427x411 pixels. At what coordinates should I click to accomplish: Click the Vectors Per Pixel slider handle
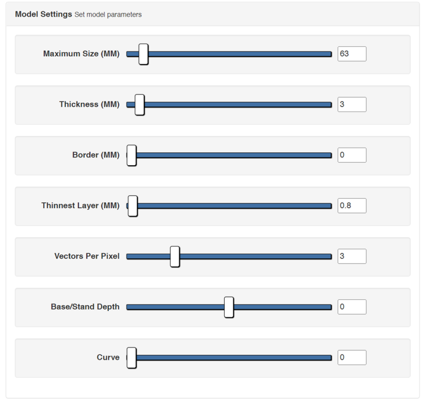175,257
